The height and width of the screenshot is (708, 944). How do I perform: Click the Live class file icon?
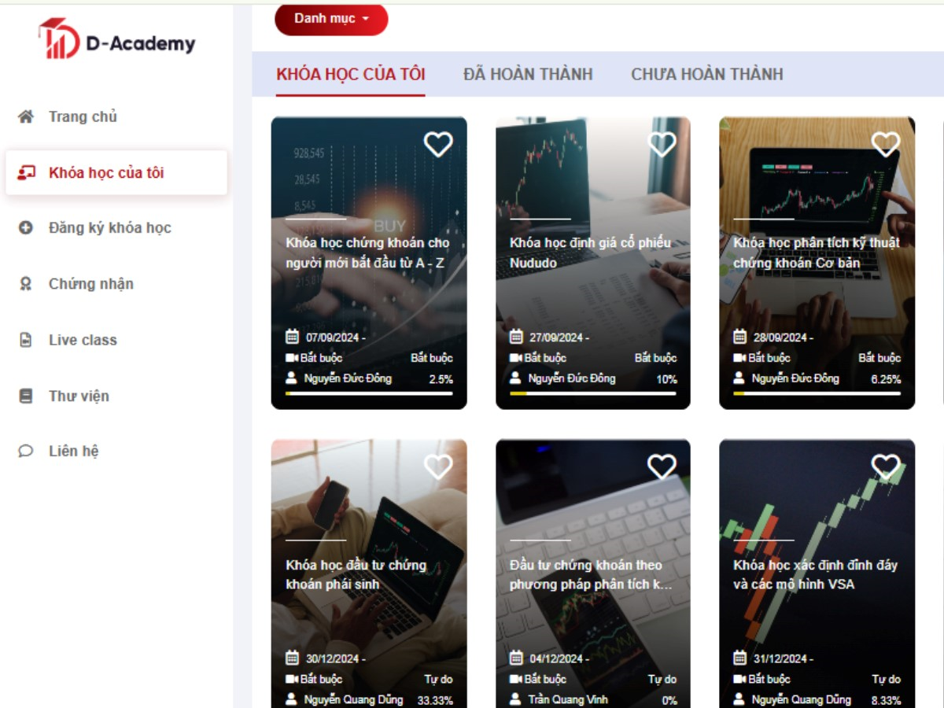click(x=26, y=340)
